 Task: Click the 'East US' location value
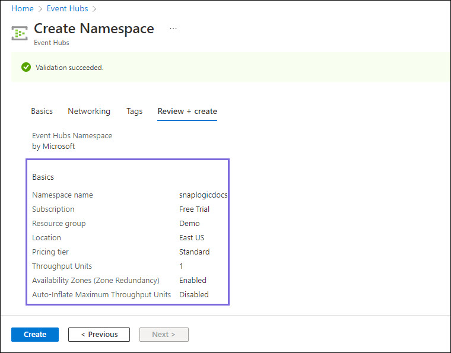coord(192,238)
